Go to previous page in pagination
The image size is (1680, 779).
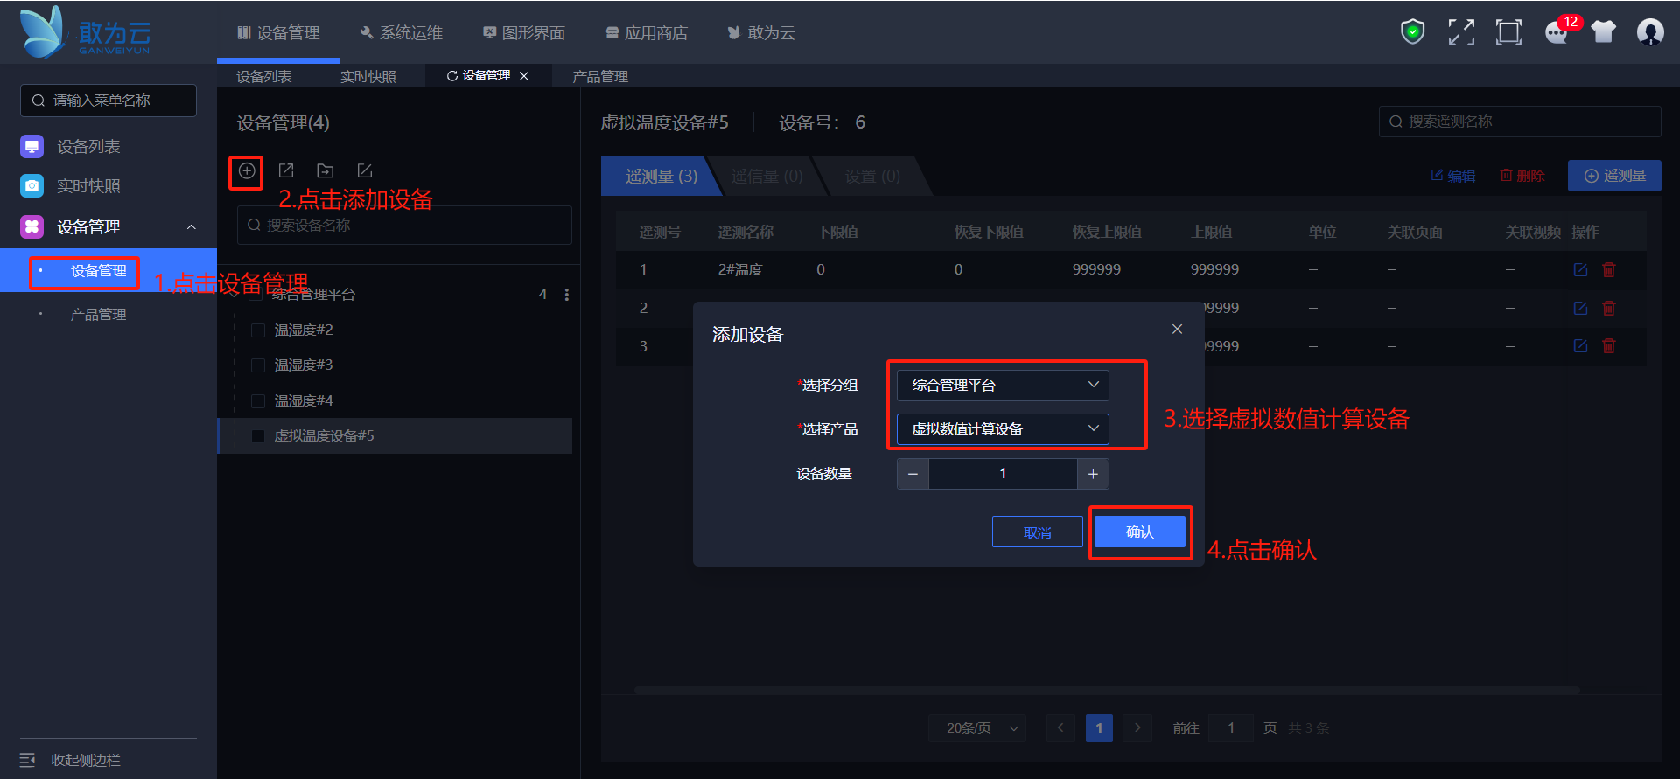(x=1060, y=727)
